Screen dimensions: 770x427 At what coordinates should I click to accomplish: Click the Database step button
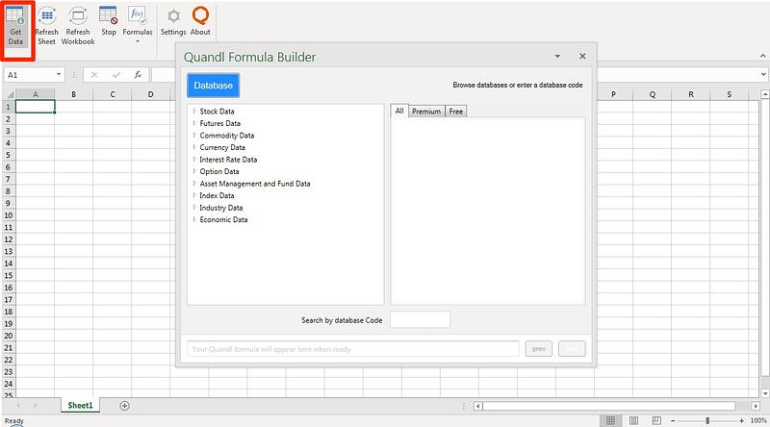(x=213, y=86)
